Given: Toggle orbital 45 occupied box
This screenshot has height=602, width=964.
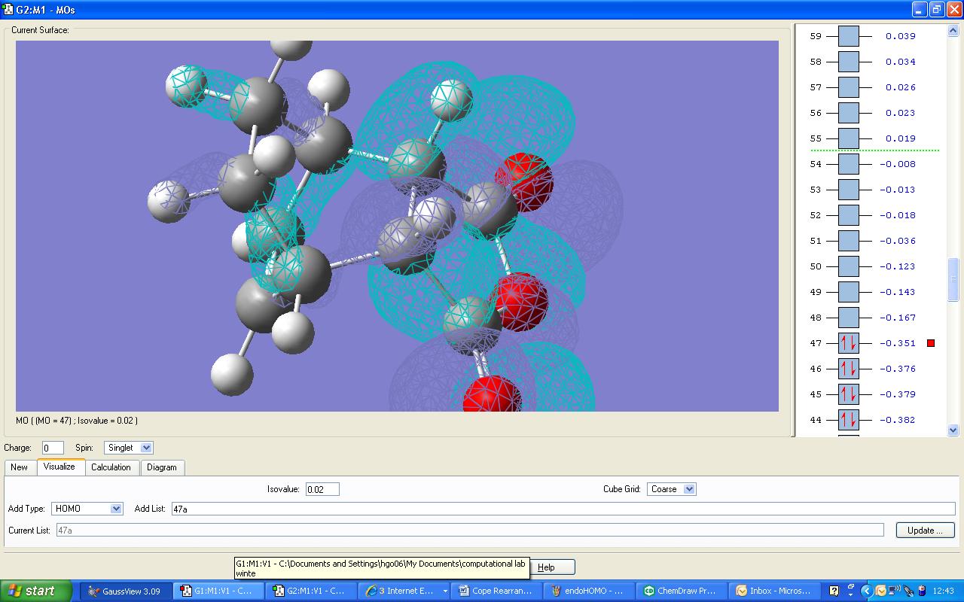Looking at the screenshot, I should [848, 394].
